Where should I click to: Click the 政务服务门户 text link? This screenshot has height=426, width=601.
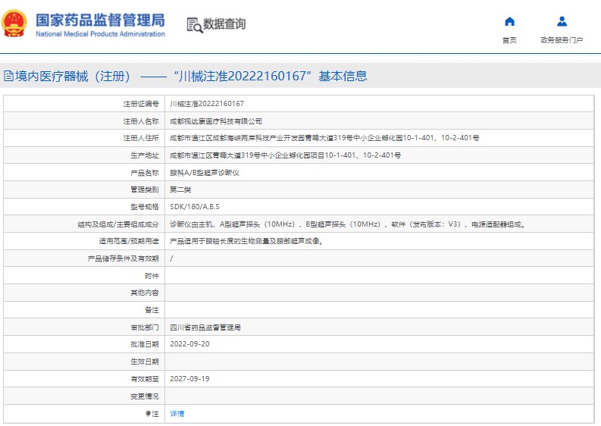tap(562, 40)
